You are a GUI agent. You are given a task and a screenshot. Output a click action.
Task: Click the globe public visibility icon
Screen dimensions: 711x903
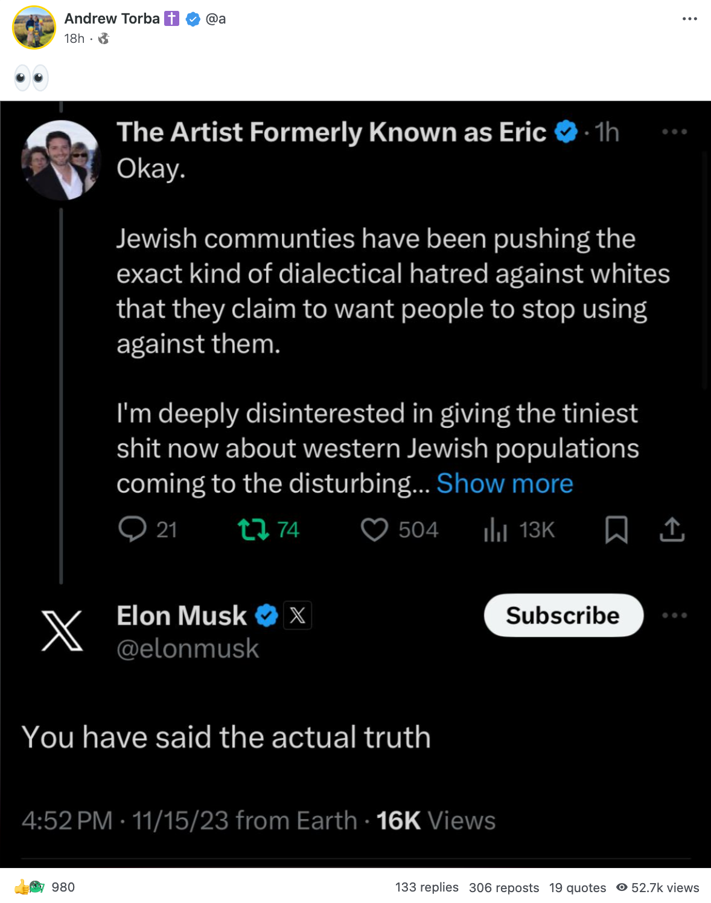[x=104, y=39]
